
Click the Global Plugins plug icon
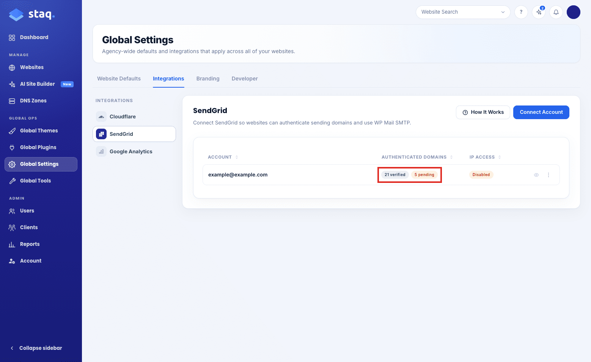point(12,148)
